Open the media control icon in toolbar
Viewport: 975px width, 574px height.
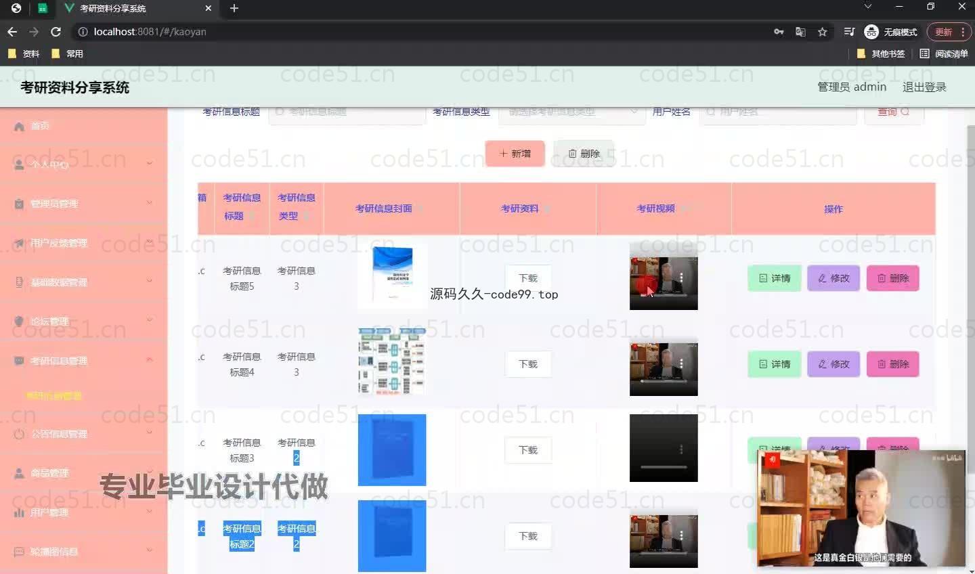click(x=849, y=32)
